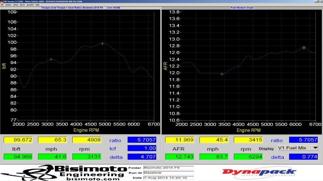The image size is (323, 181).
Task: Expand the V1 Fuel Mix display dropdown
Action: pos(315,148)
